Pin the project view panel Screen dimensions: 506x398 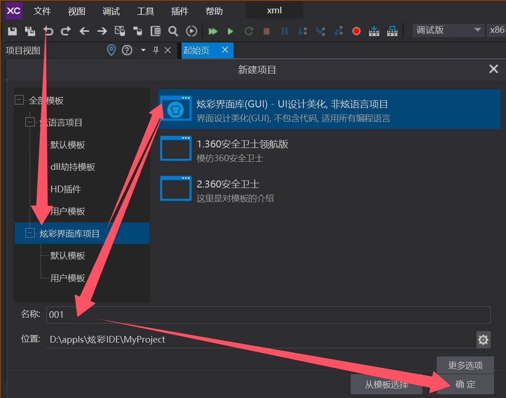pyautogui.click(x=156, y=50)
